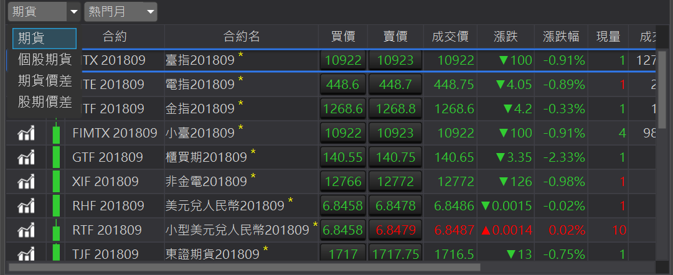Viewport: 673px width, 275px height.
Task: Pick 股期價差 from the dropdown list
Action: pyautogui.click(x=44, y=103)
